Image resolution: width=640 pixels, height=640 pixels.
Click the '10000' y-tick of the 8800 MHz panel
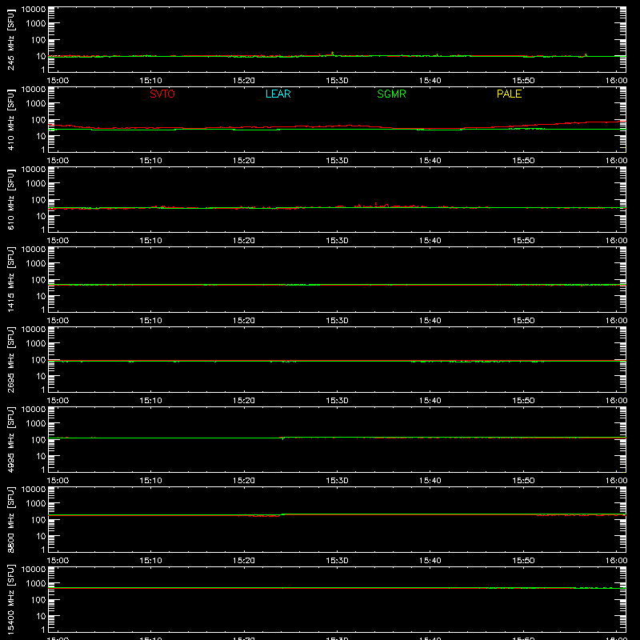34,490
